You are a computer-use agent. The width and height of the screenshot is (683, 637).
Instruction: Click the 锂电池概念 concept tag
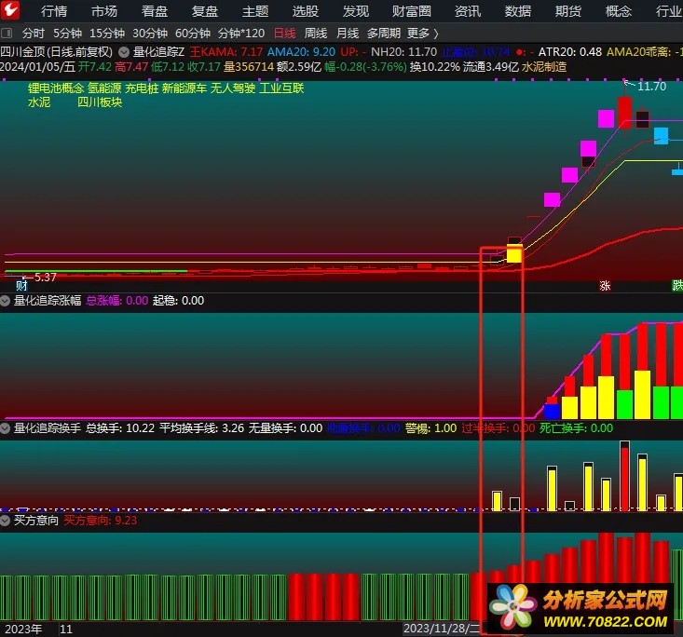pyautogui.click(x=56, y=88)
